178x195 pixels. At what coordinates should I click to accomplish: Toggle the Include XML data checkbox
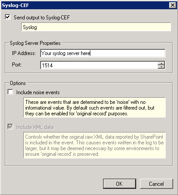click(x=10, y=127)
